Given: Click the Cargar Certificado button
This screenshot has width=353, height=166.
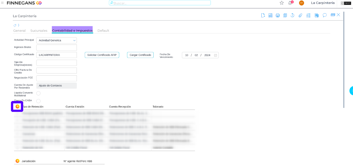Looking at the screenshot, I should click(140, 55).
